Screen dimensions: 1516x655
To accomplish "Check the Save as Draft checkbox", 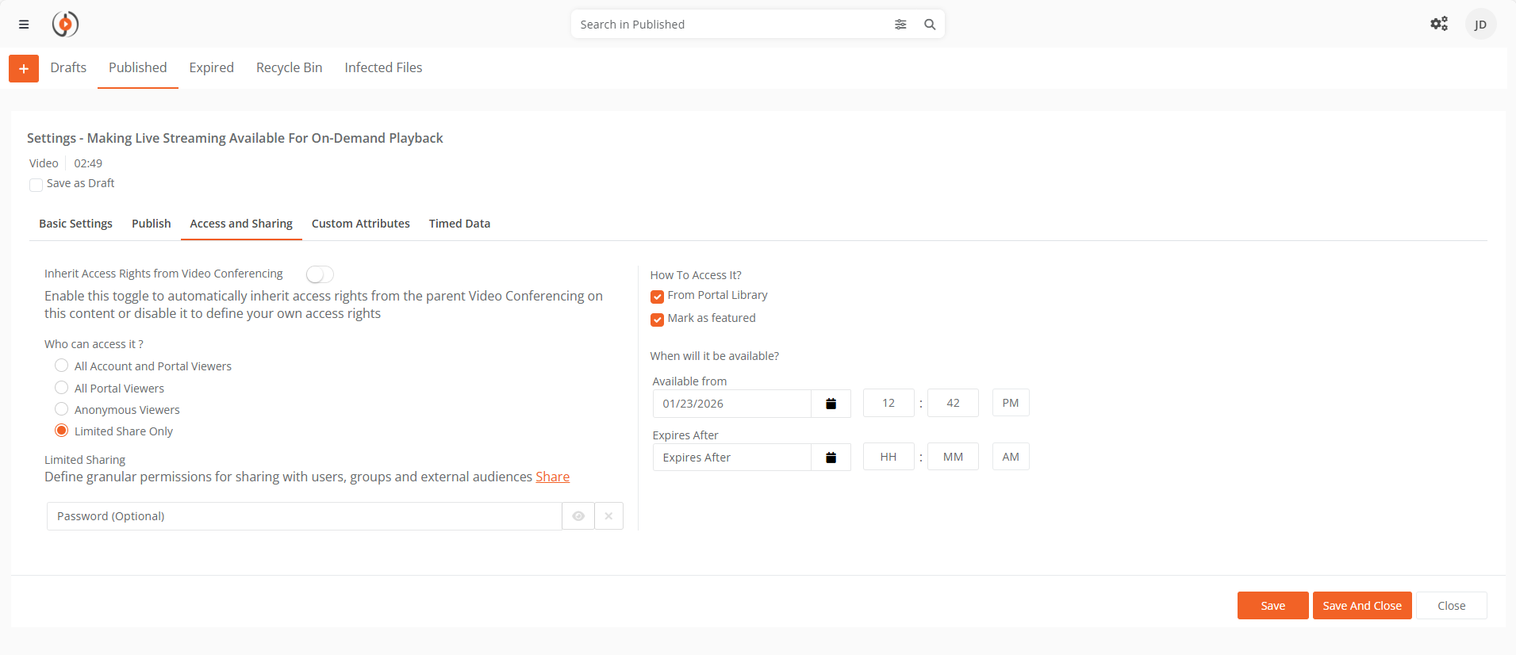I will coord(36,185).
